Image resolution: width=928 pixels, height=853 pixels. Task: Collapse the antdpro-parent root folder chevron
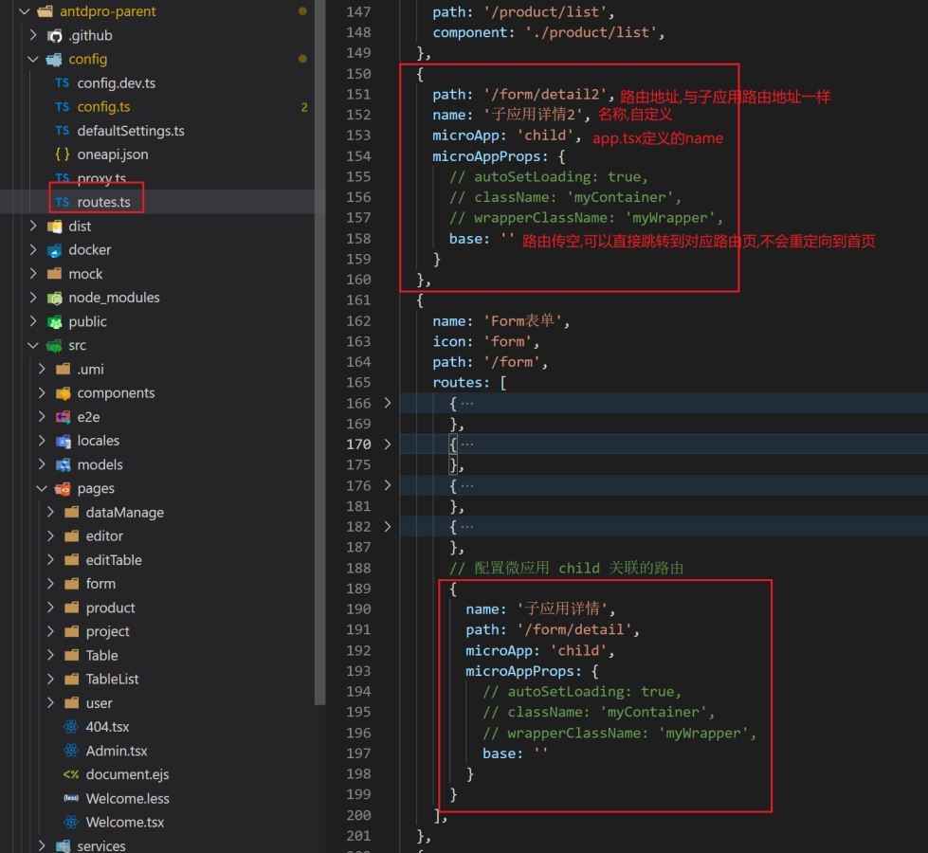(25, 11)
